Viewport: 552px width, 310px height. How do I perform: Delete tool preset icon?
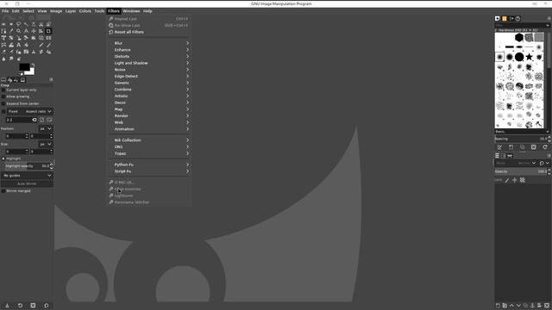tap(33, 306)
